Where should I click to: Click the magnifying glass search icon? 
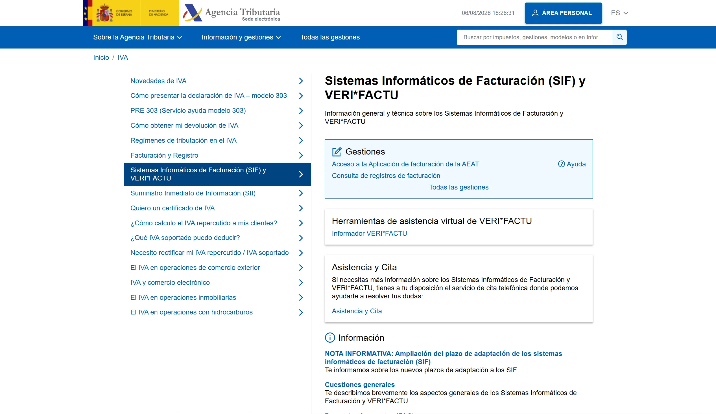click(x=619, y=37)
